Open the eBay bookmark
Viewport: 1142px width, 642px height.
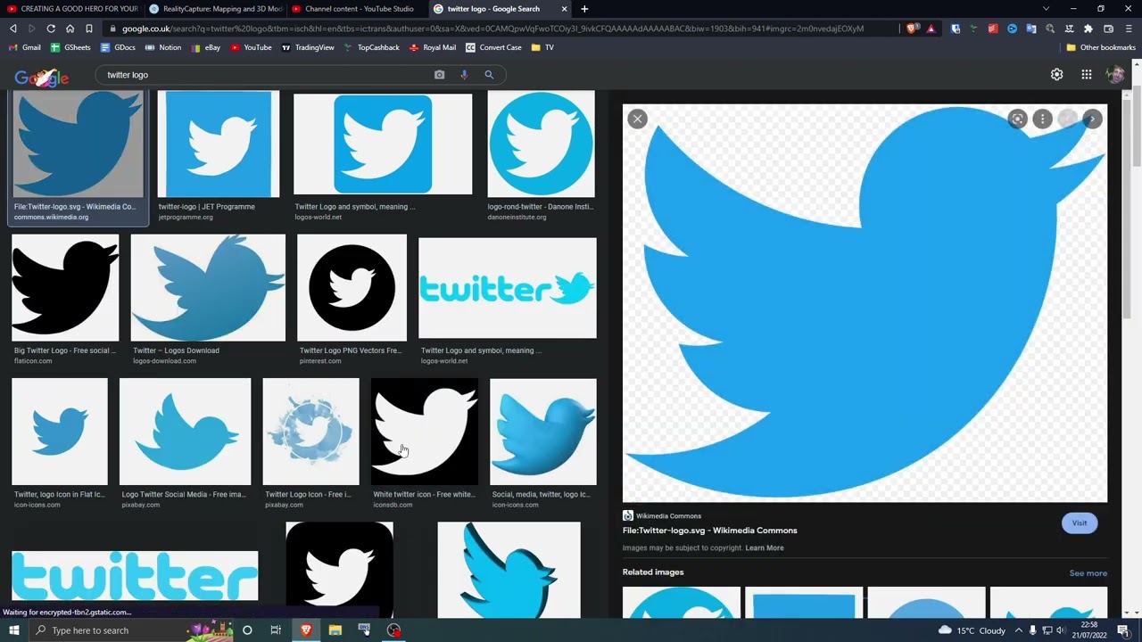point(205,47)
